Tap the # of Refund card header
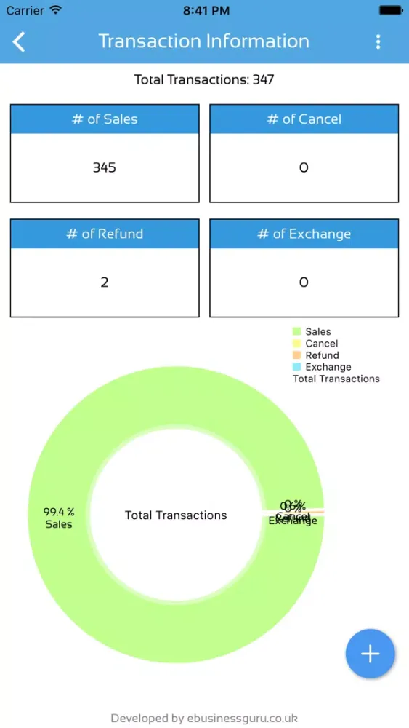 click(105, 234)
